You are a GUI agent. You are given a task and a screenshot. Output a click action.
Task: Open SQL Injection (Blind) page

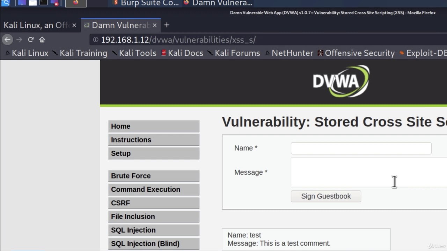(x=154, y=244)
